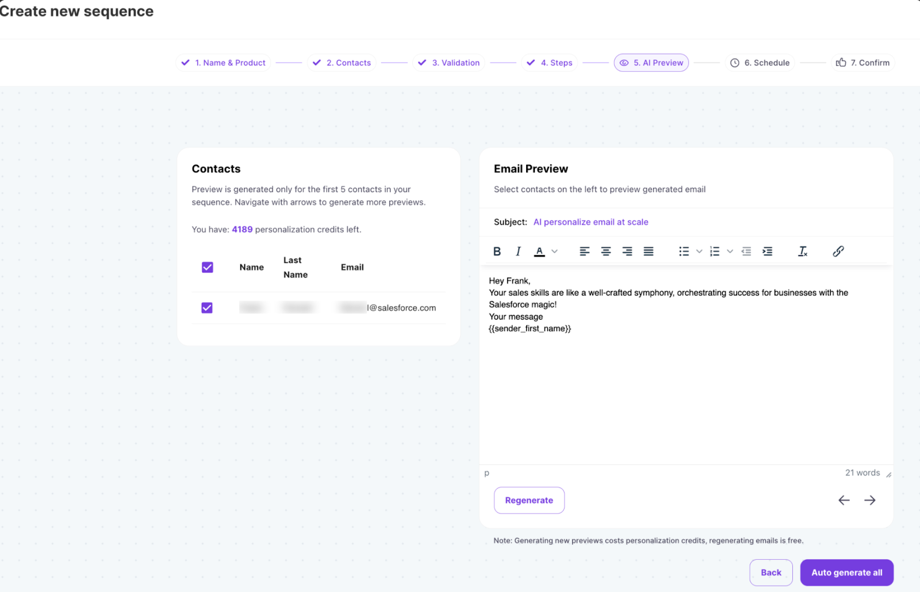This screenshot has width=920, height=592.
Task: Open the subject line 'AI personalize email at scale'
Action: [x=591, y=222]
